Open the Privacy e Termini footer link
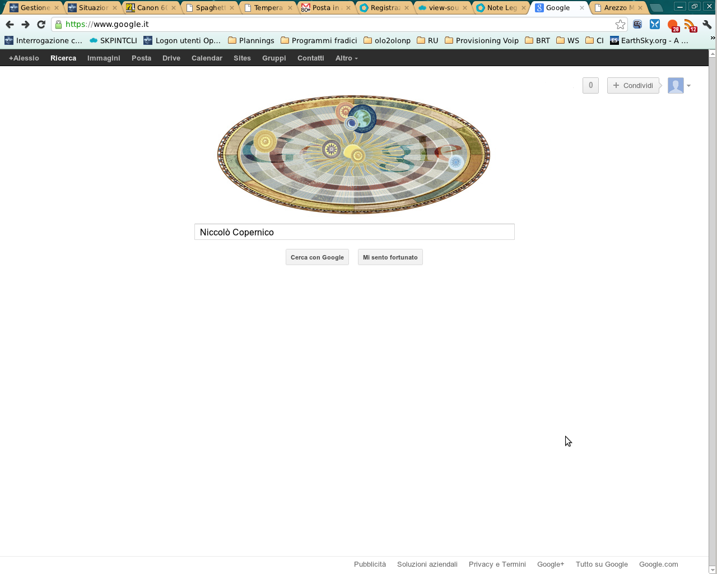Image resolution: width=717 pixels, height=574 pixels. pos(497,564)
